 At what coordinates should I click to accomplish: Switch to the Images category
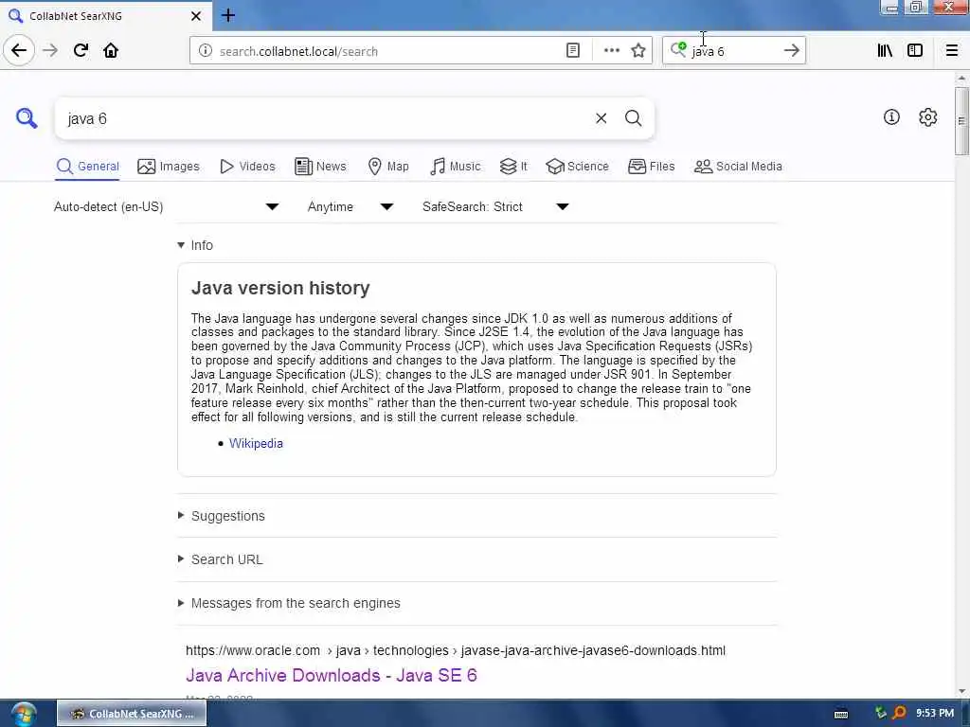(169, 167)
